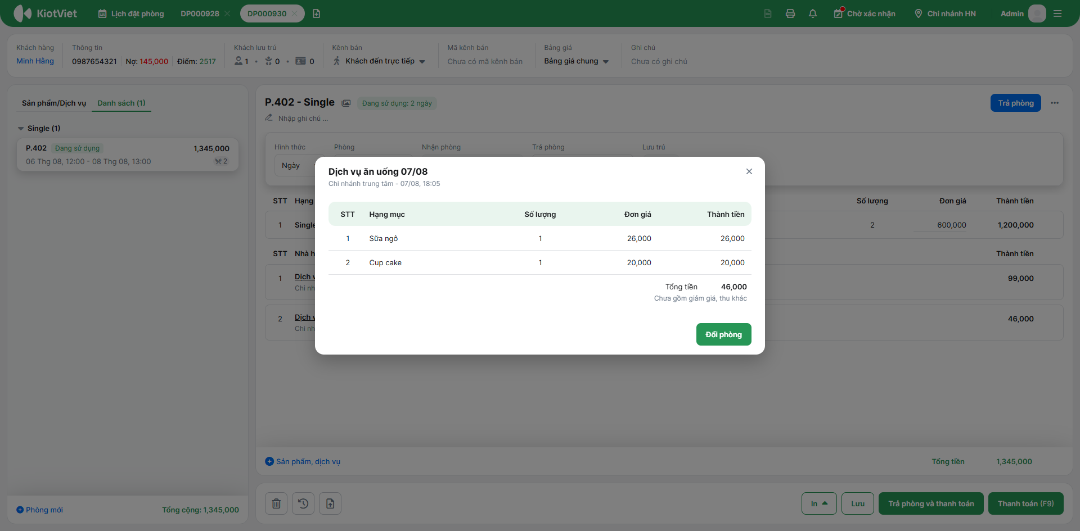Click 1,200,000 room amount

(x=1016, y=225)
